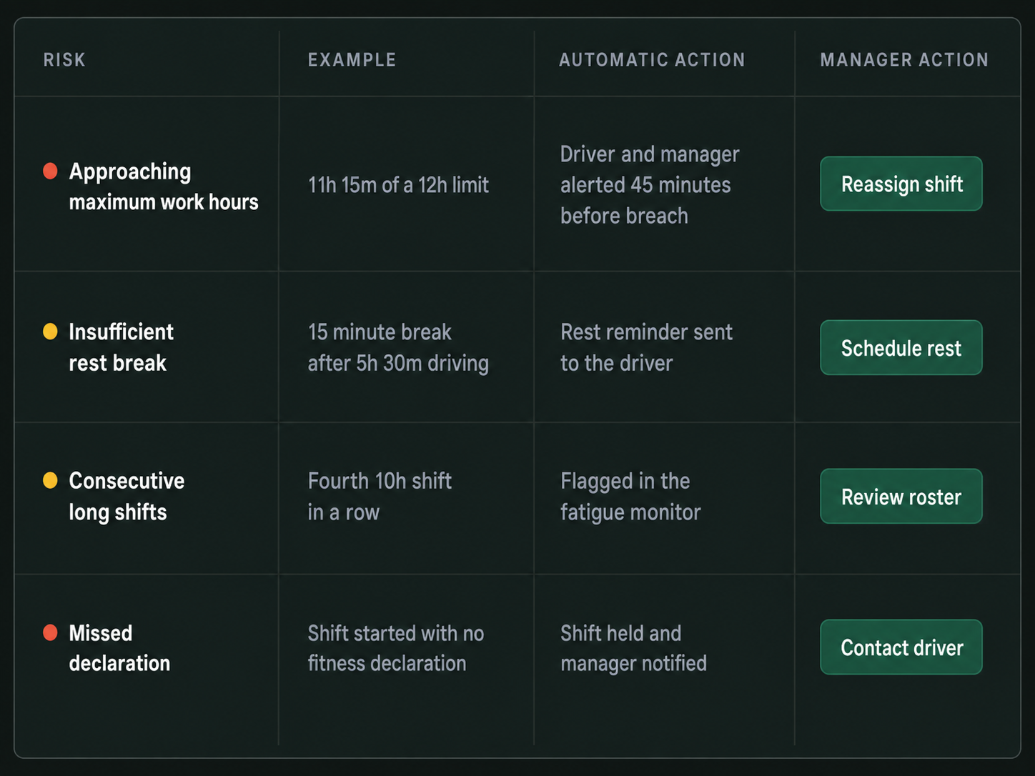
Task: Click 'Fourth 10h shift in a row' cell
Action: [380, 497]
